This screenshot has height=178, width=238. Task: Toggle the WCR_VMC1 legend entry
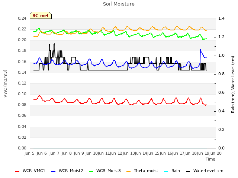(30, 171)
